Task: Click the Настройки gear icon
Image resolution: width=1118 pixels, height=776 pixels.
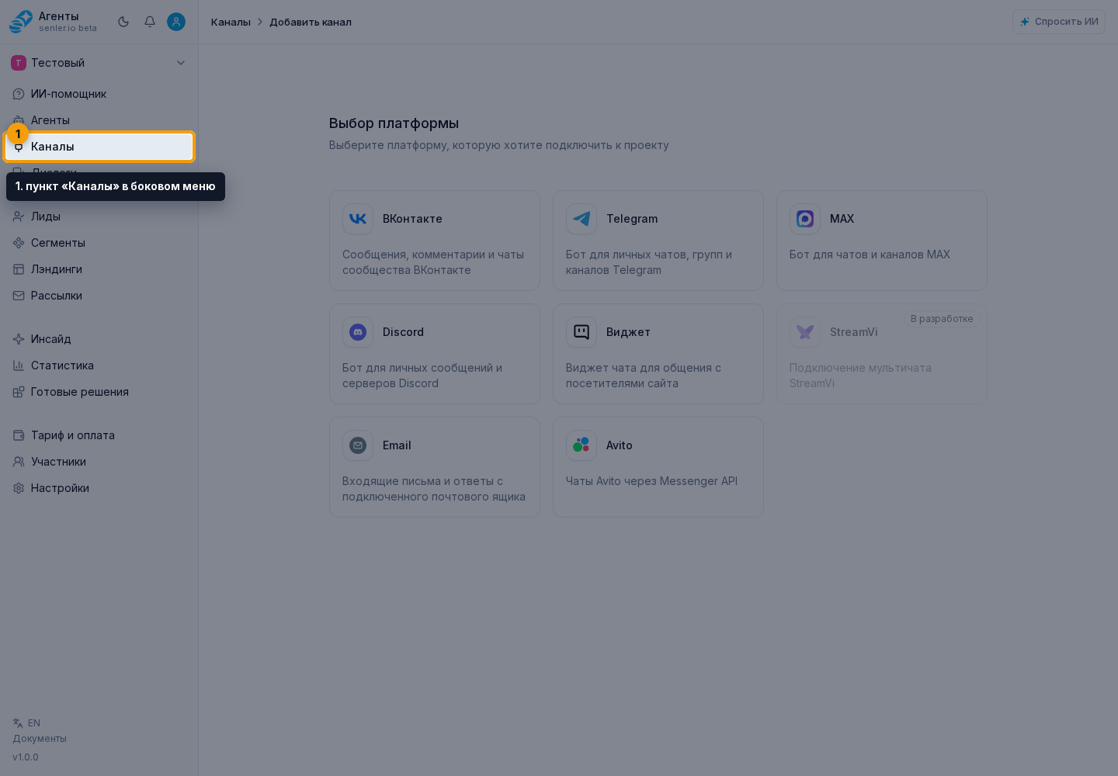Action: tap(19, 488)
